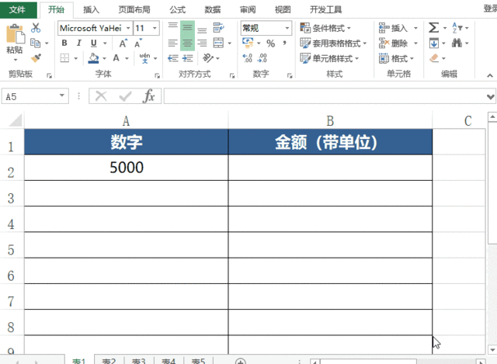Viewport: 497px width, 364px height.
Task: Switch to the 插入 ribbon tab
Action: point(91,10)
